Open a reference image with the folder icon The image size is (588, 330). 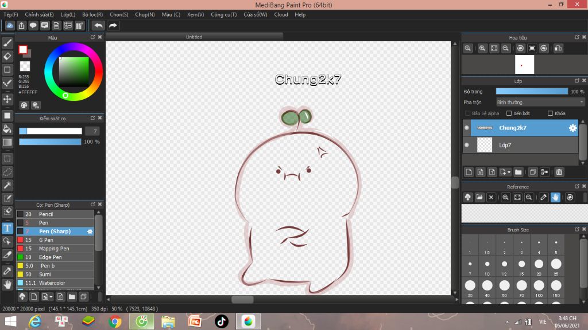[x=479, y=197]
